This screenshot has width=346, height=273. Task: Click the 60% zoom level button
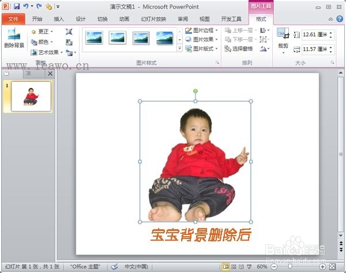coord(262,267)
